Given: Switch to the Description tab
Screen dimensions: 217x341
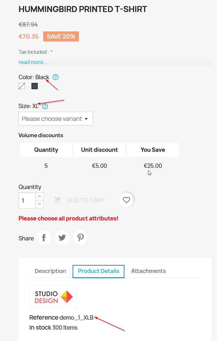Looking at the screenshot, I should (50, 271).
